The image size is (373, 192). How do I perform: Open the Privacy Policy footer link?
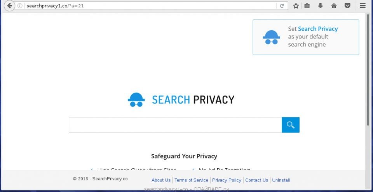[227, 180]
